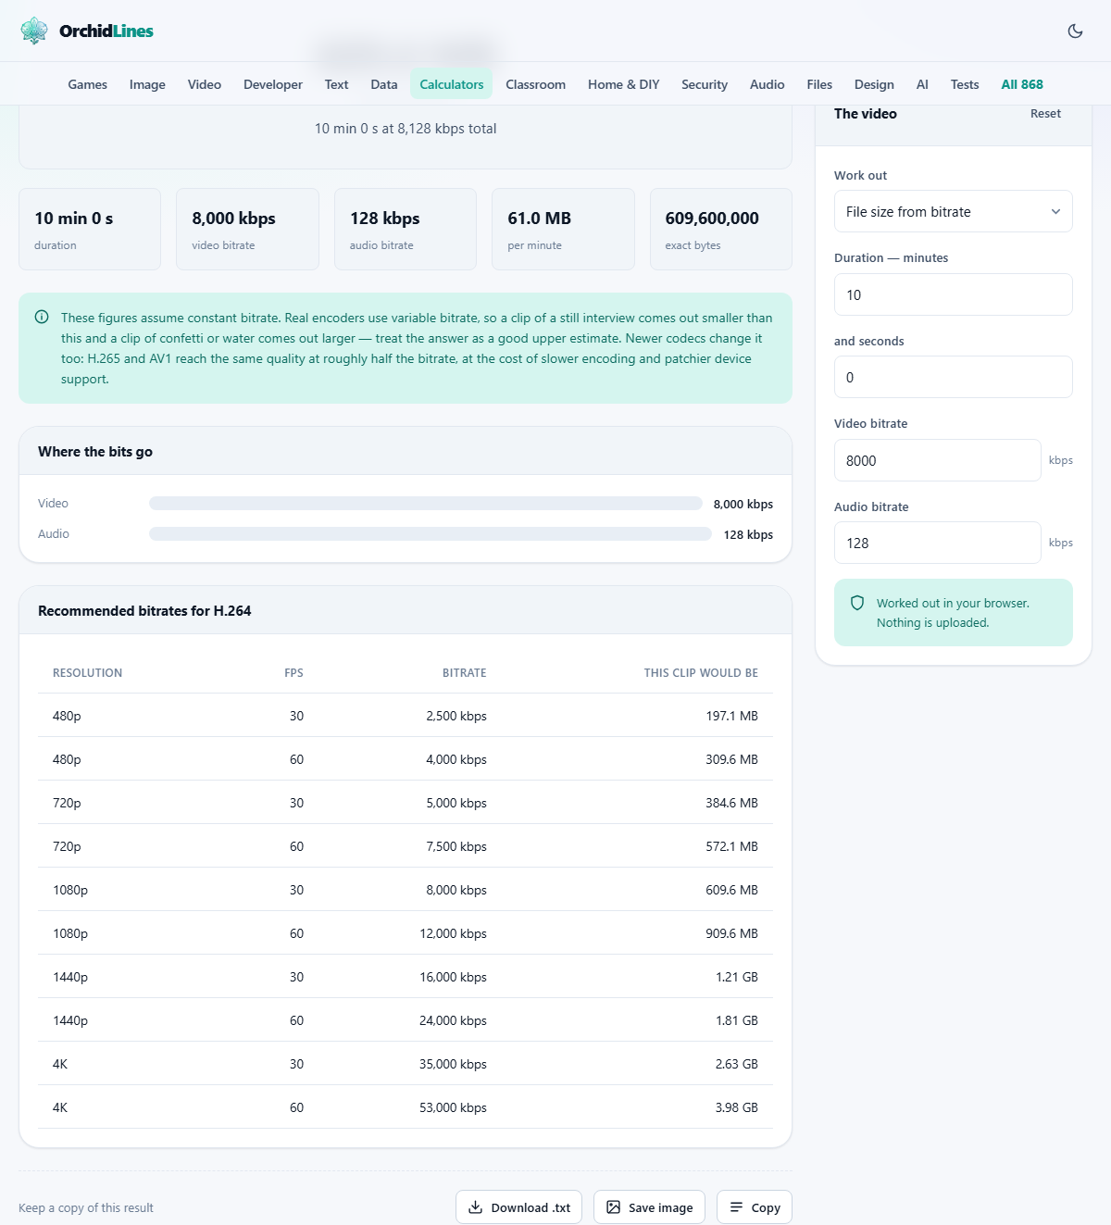Click the seconds input field
This screenshot has width=1111, height=1225.
click(953, 377)
